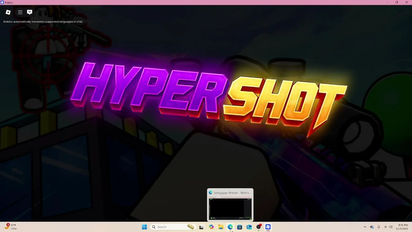Image resolution: width=412 pixels, height=232 pixels.
Task: Close the Roblox window
Action: click(x=407, y=2)
